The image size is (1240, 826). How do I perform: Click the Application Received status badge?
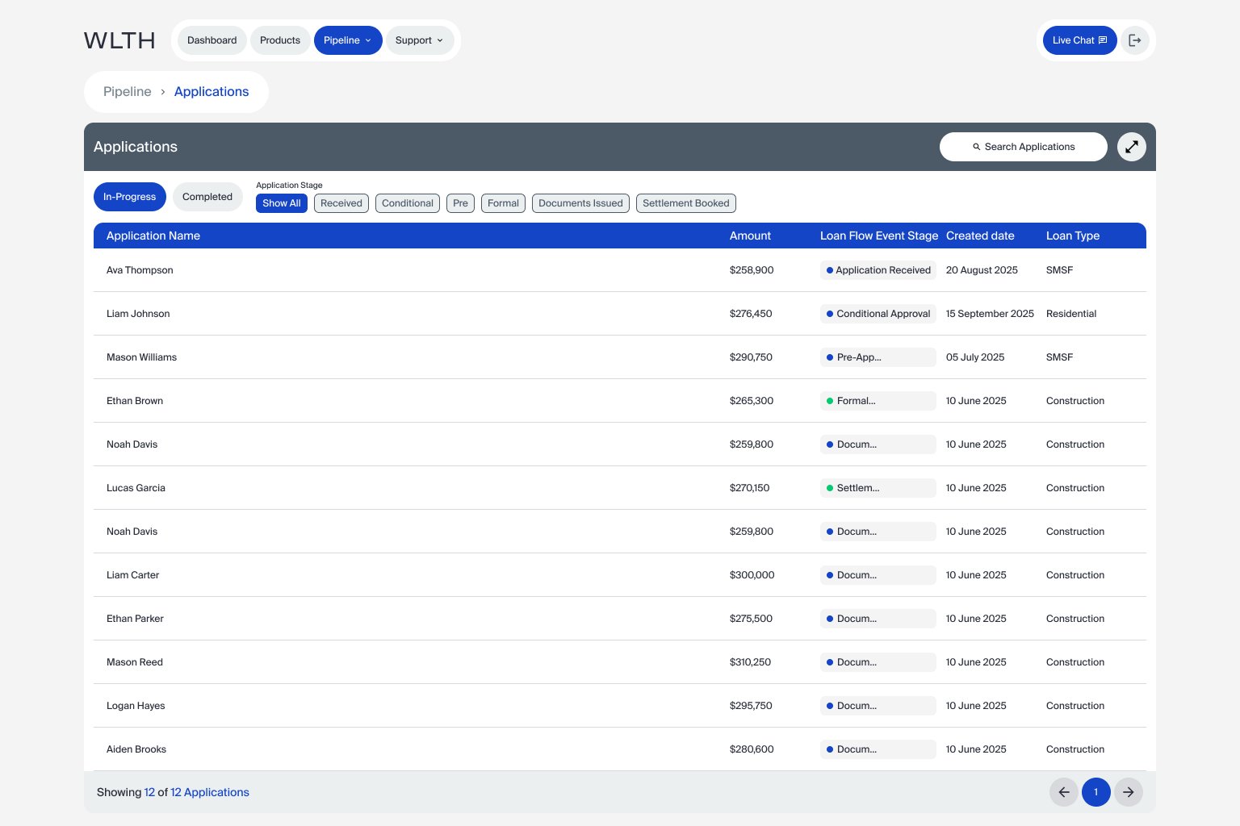tap(878, 270)
